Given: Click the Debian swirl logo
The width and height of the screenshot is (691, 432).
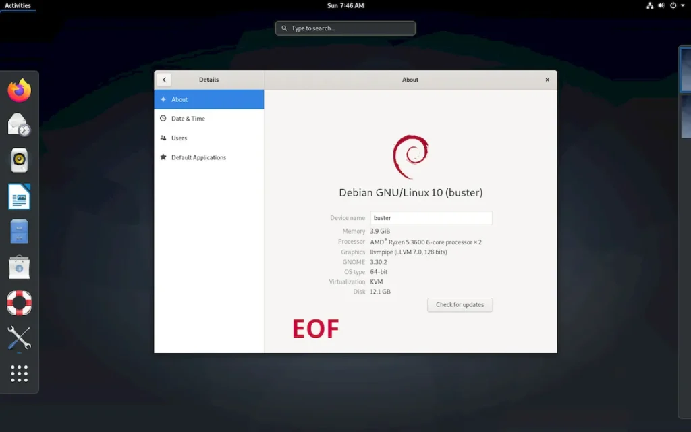Looking at the screenshot, I should tap(410, 157).
